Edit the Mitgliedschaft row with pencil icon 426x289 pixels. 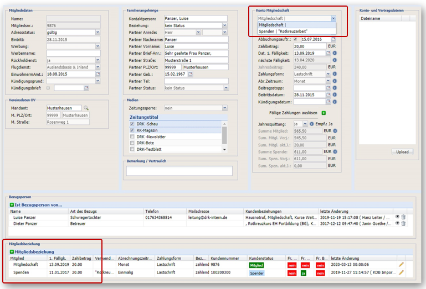(401, 265)
